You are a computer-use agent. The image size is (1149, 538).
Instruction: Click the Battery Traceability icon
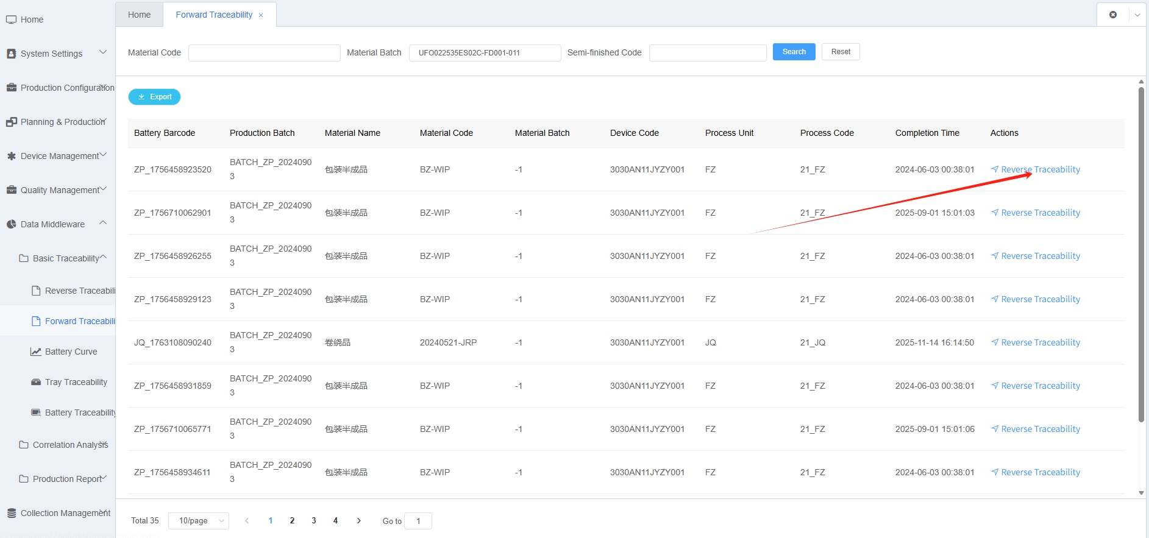(36, 412)
